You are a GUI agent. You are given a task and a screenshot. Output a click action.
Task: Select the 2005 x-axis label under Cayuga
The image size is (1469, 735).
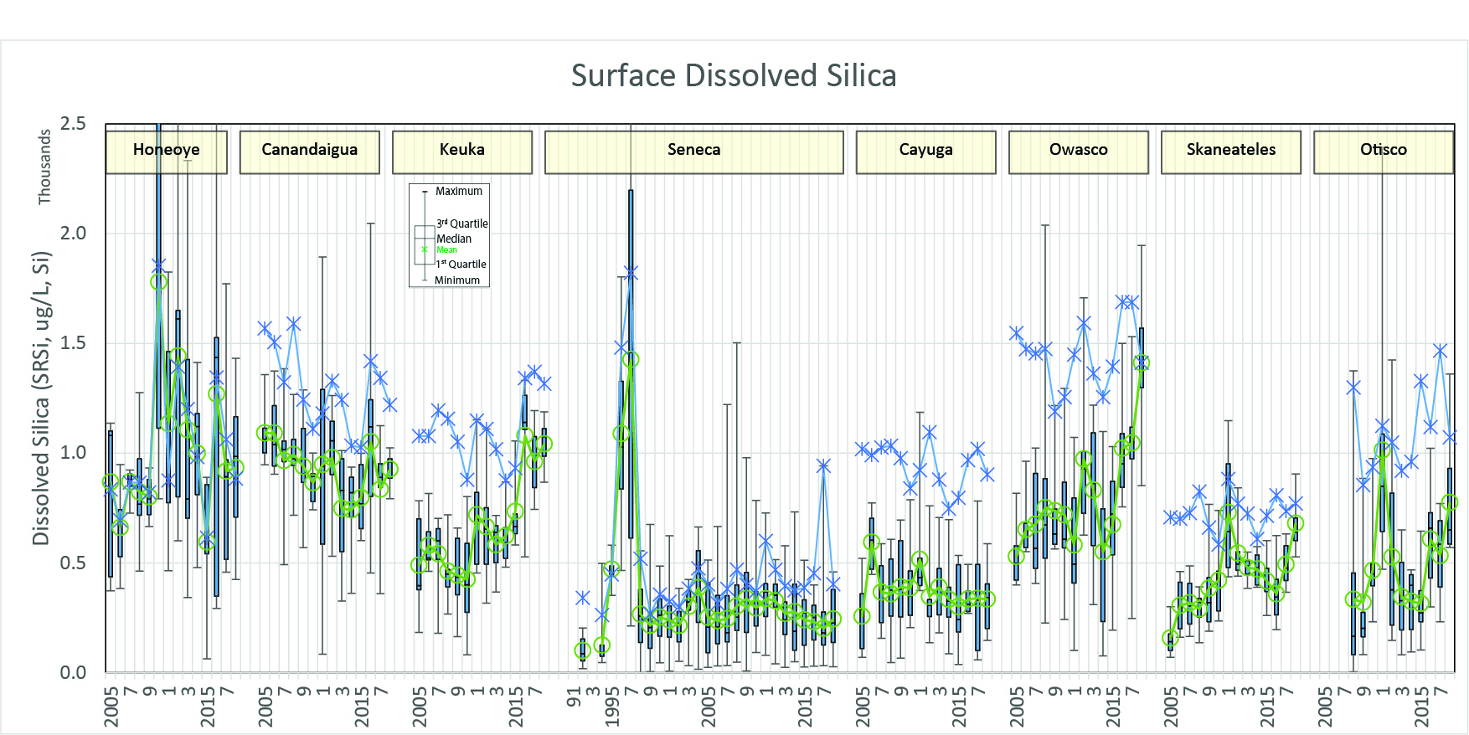click(863, 707)
